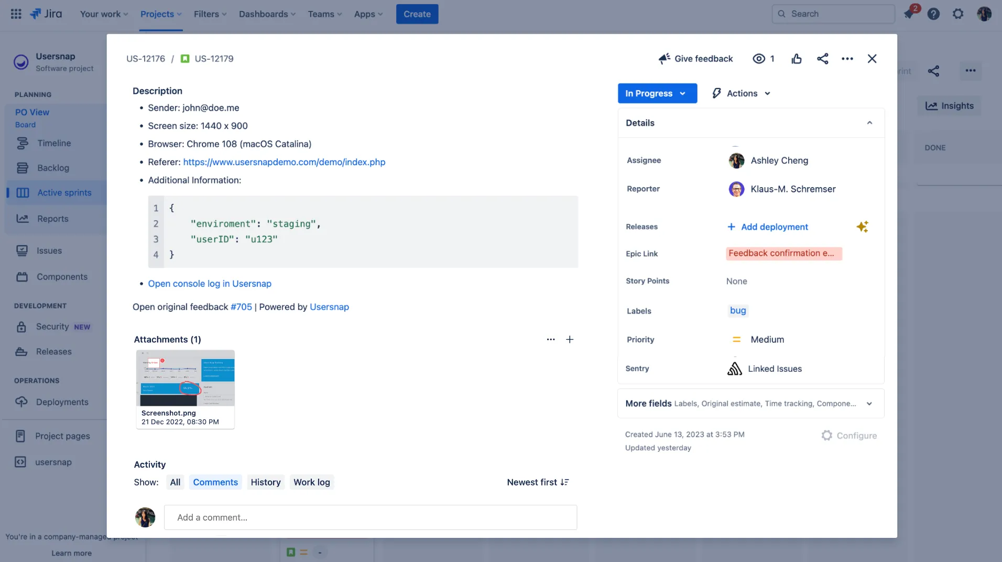Switch activity filter to Comments
This screenshot has height=562, width=1002.
click(x=215, y=482)
